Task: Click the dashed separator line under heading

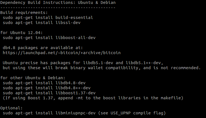Action: click(x=58, y=8)
